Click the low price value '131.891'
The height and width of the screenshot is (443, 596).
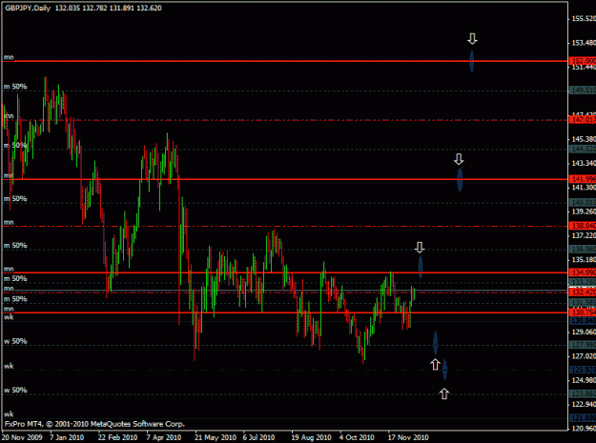122,8
